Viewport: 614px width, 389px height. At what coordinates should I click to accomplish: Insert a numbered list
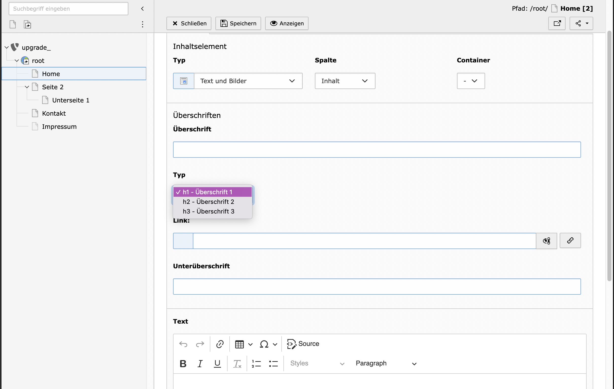pyautogui.click(x=256, y=363)
